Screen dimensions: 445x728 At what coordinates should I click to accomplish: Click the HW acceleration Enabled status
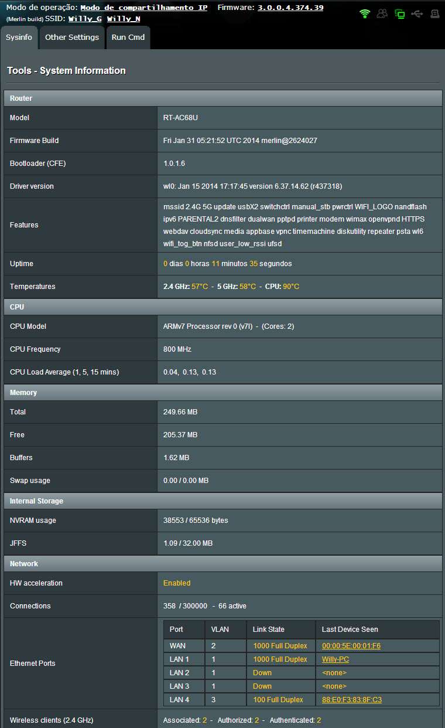pos(177,583)
